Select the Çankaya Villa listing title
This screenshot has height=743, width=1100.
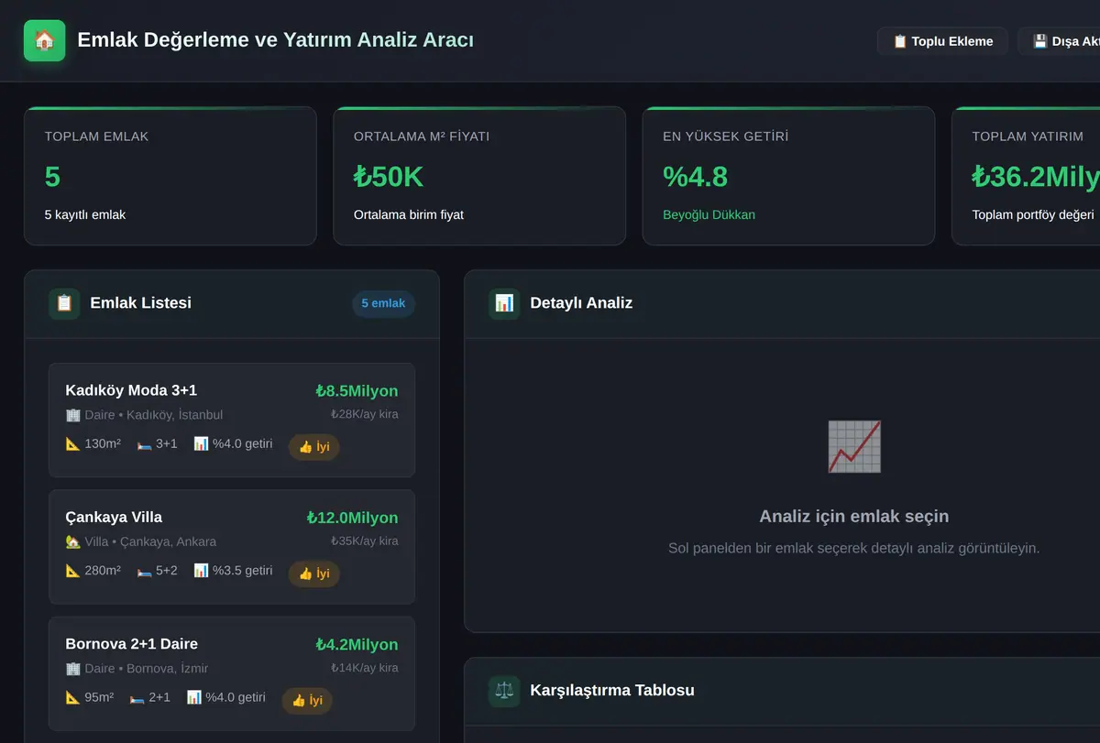click(114, 517)
